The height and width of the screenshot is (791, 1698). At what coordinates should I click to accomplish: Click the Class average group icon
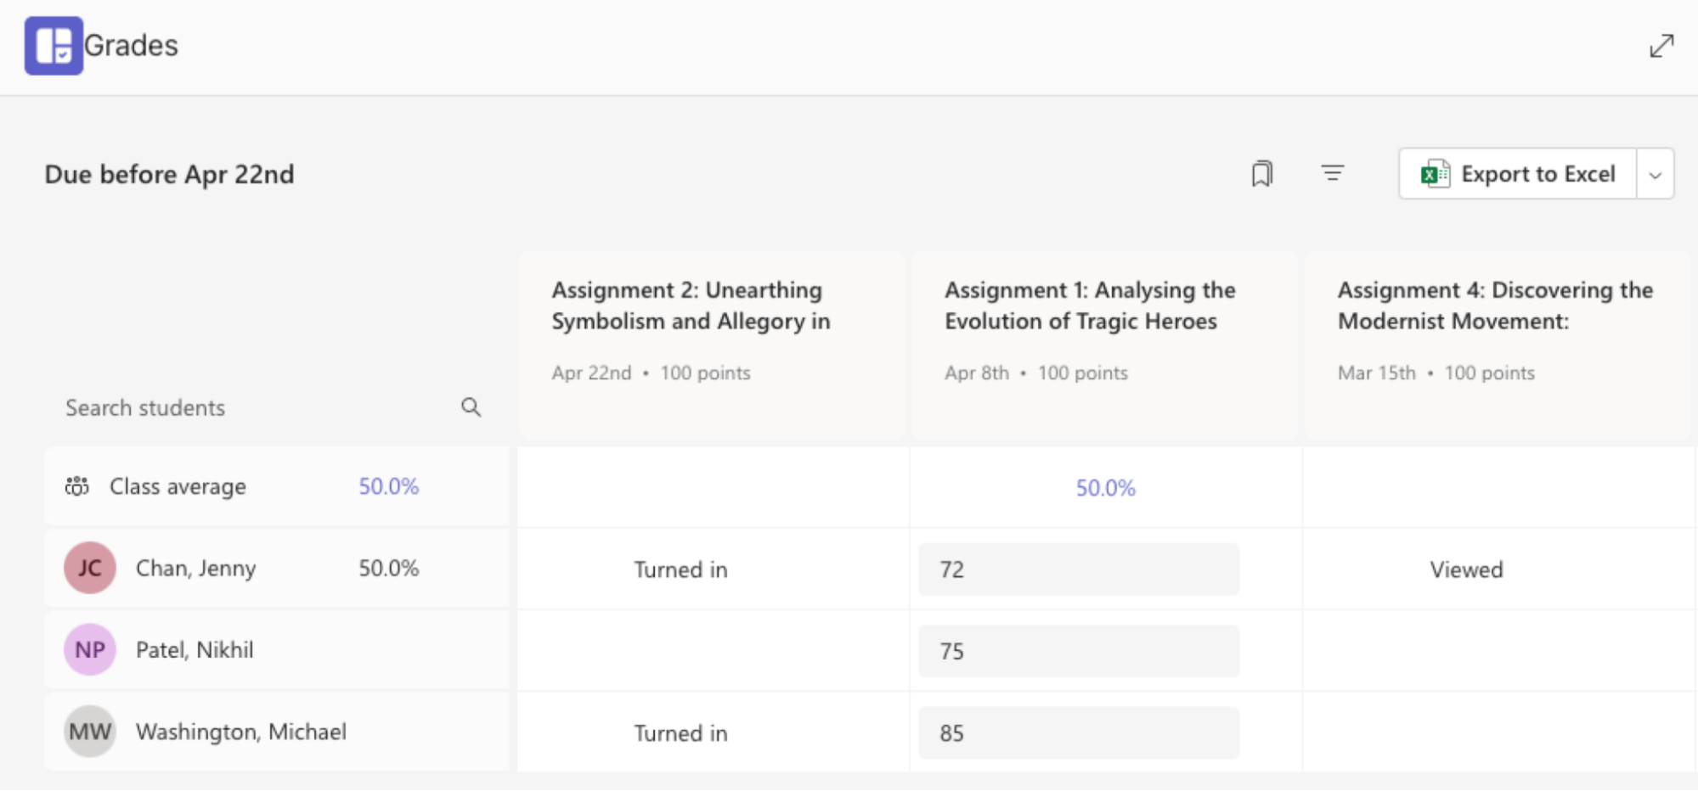(77, 485)
